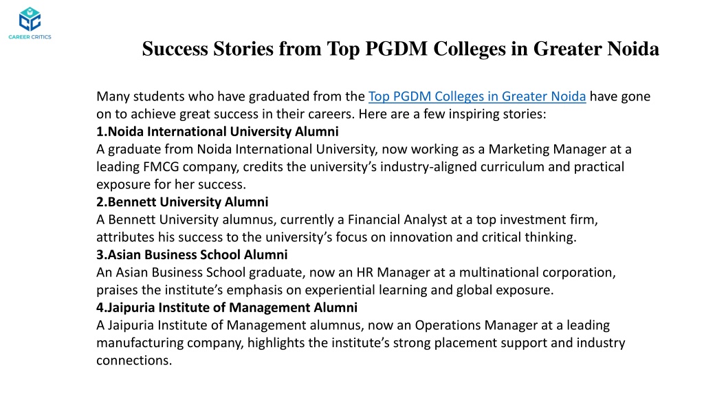Select the Noida International University Alumni heading
704x396 pixels.
click(217, 131)
